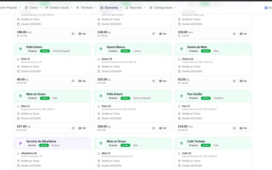
Task: Click the Configuracion gear icon
Action: pos(151,7)
